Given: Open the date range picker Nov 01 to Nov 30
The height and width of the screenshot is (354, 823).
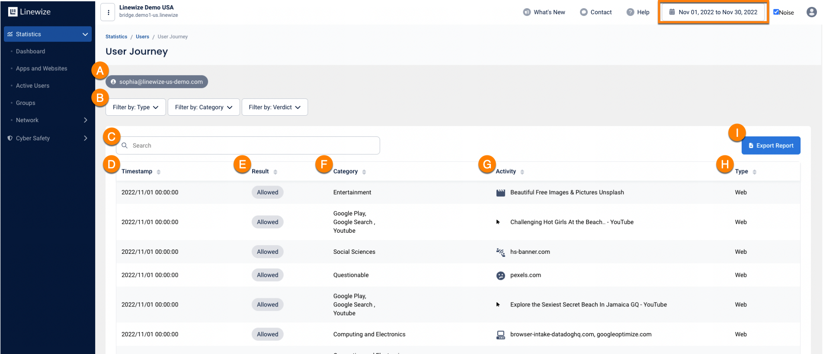Looking at the screenshot, I should [x=713, y=12].
